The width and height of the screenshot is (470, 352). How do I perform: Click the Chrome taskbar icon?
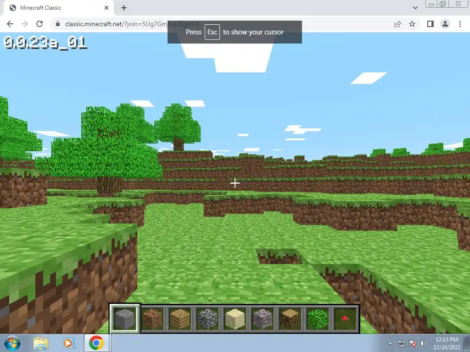tap(96, 343)
